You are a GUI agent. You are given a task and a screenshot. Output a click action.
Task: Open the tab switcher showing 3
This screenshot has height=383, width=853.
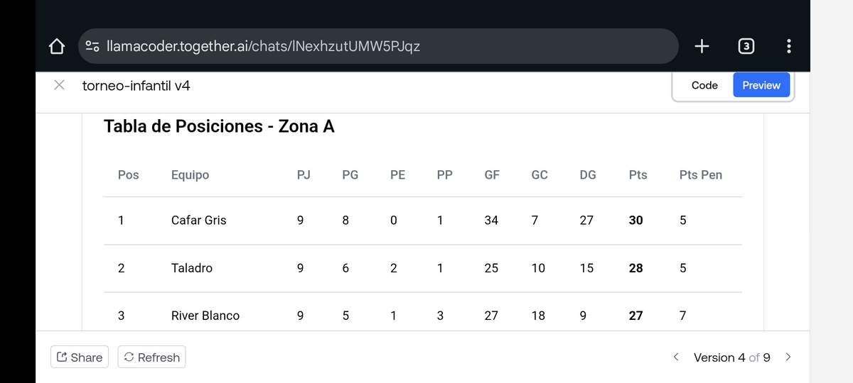point(745,47)
